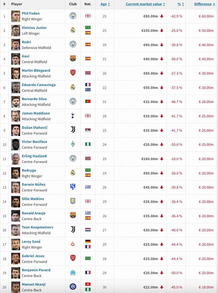Click Juventus crest beside Dušan Vlahović

73,130
